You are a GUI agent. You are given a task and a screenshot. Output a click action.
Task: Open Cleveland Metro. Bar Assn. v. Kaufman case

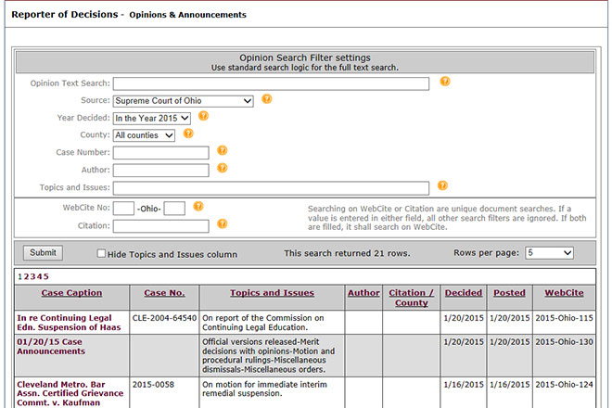coord(70,393)
